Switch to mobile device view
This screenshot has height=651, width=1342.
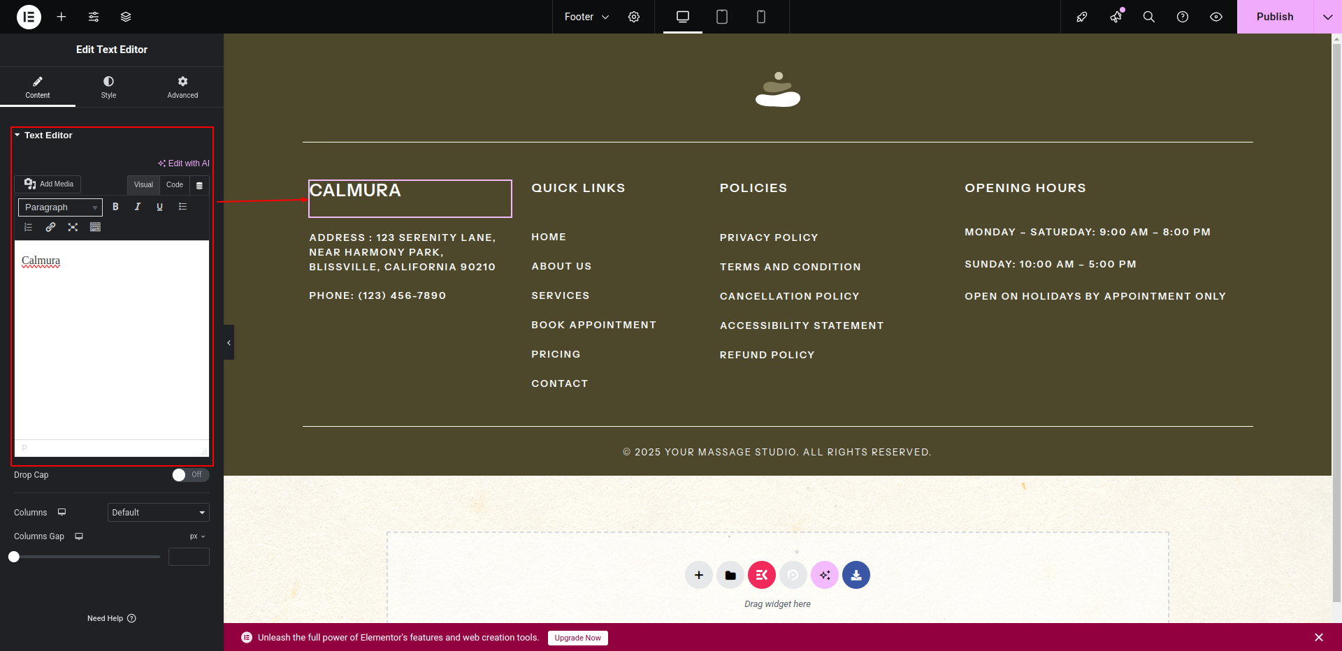pyautogui.click(x=760, y=17)
